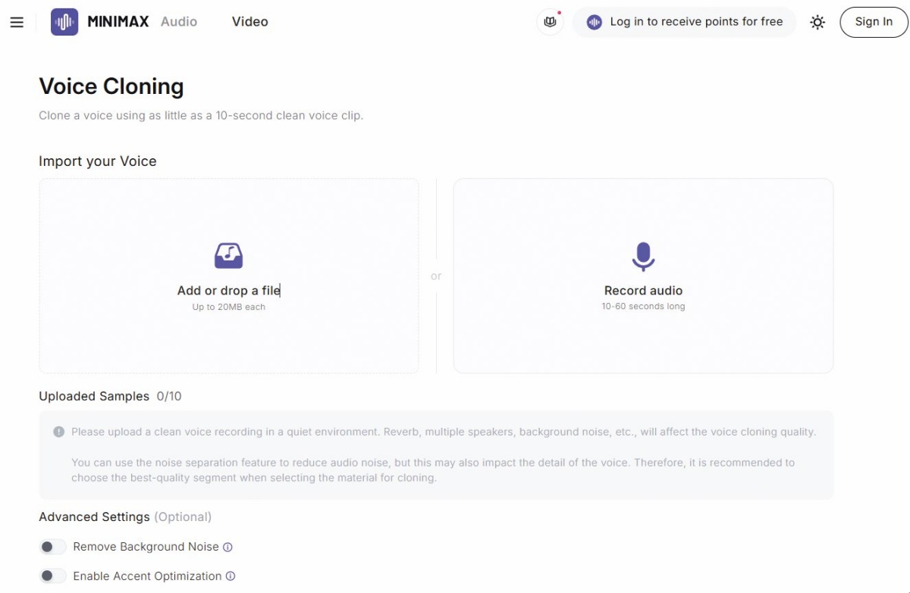
Task: Click the purple MiniMax waveform logo
Action: tap(64, 22)
